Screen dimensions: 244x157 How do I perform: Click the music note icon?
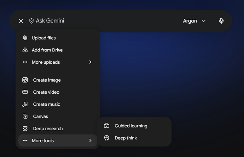[25, 104]
